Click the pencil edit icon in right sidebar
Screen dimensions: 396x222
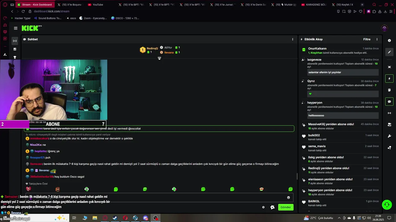[389, 52]
